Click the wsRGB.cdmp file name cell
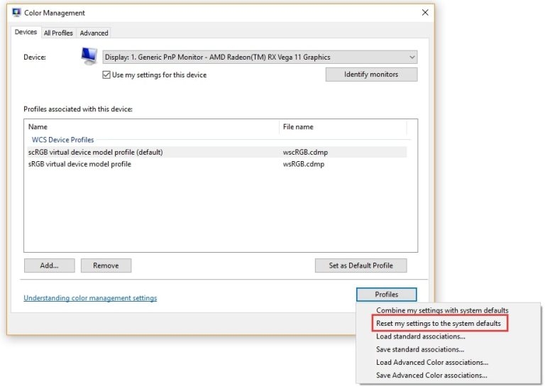 click(304, 164)
